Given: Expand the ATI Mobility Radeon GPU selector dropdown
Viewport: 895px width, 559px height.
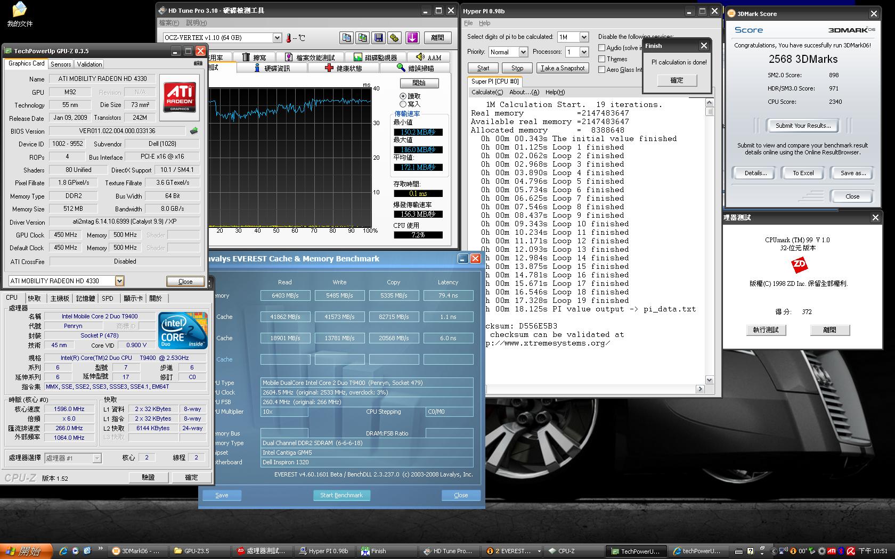Looking at the screenshot, I should point(119,281).
